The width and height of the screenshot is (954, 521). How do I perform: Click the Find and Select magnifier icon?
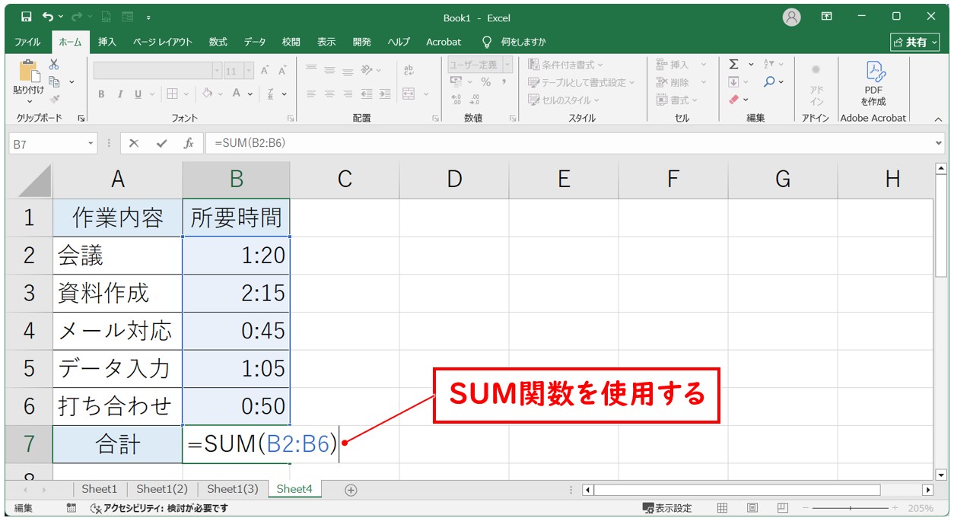[x=770, y=81]
